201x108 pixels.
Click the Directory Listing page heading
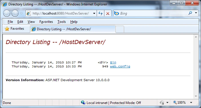click(x=55, y=42)
